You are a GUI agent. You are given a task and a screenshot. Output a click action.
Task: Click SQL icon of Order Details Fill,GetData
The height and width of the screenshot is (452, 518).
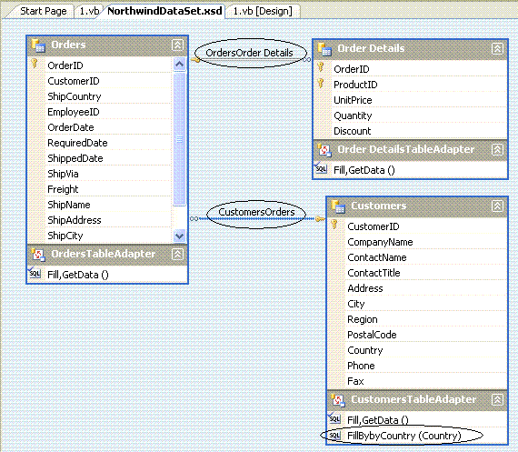pos(321,168)
